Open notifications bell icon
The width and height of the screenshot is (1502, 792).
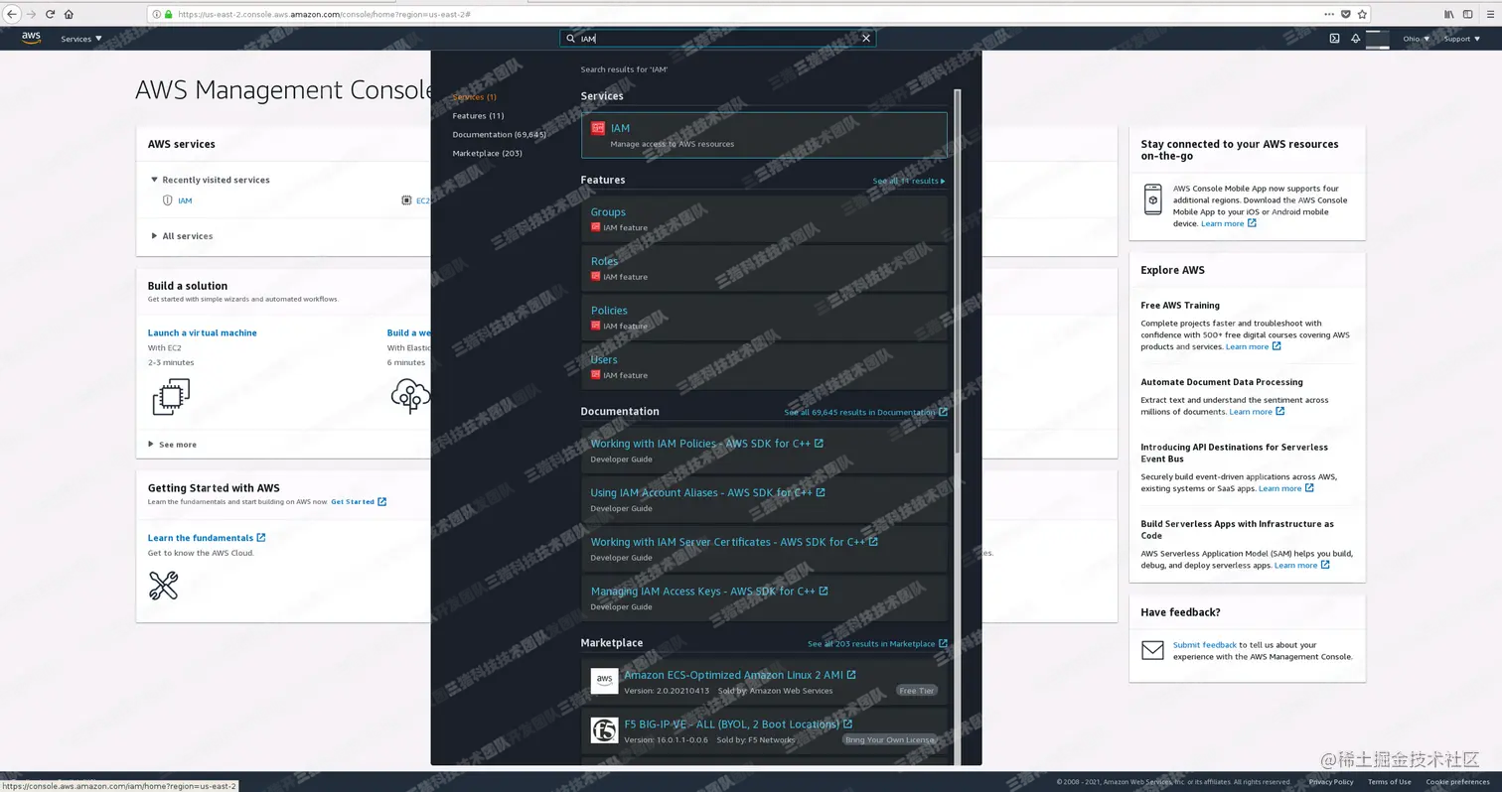click(x=1355, y=39)
